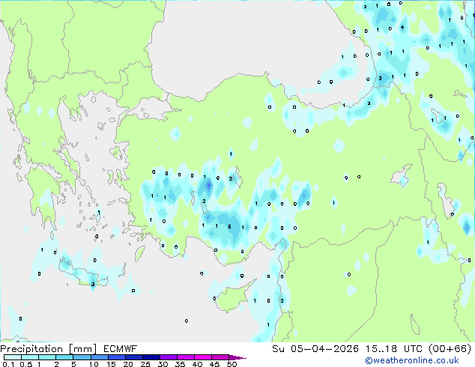475x367 pixels.
Task: Click the legend label '10'
Action: coord(94,364)
